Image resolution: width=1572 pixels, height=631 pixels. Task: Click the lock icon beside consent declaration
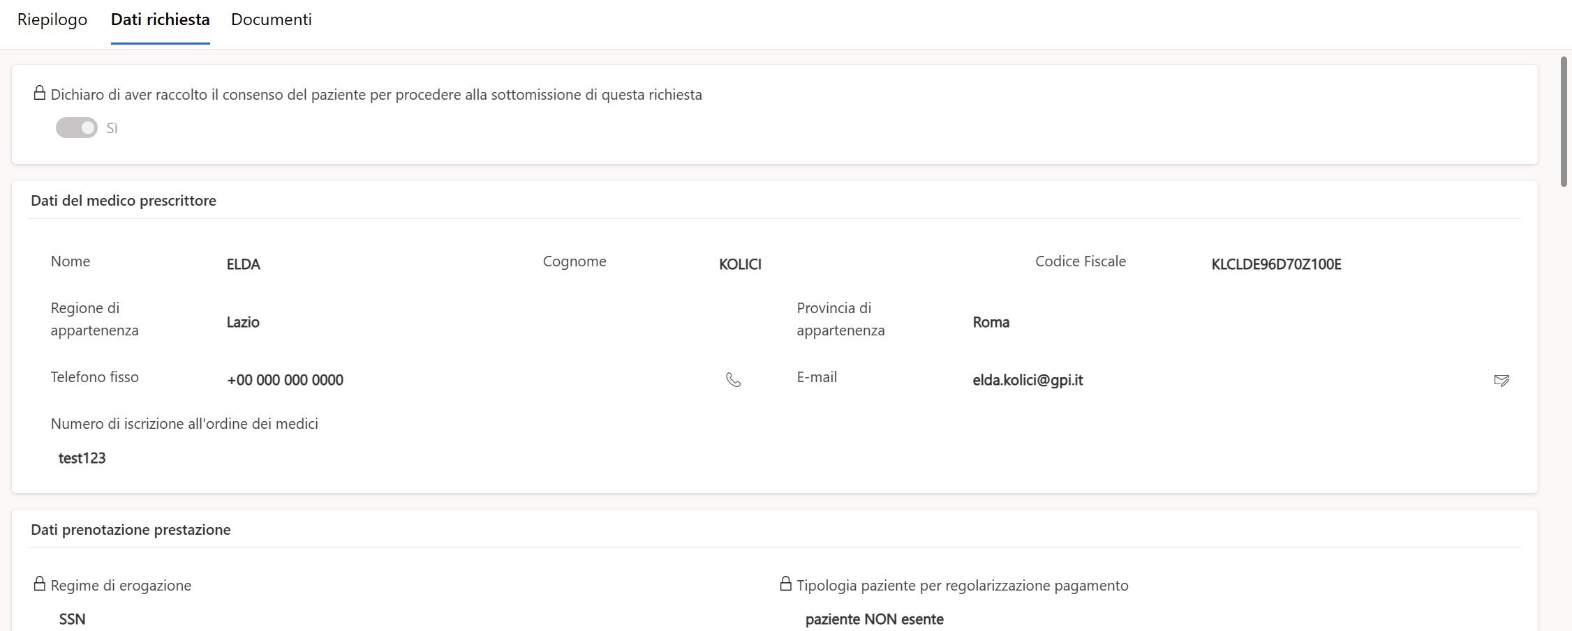(40, 93)
